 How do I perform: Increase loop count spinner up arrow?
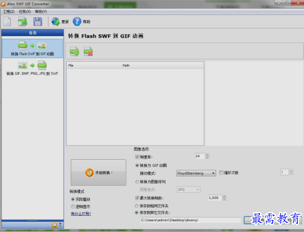click(x=292, y=171)
